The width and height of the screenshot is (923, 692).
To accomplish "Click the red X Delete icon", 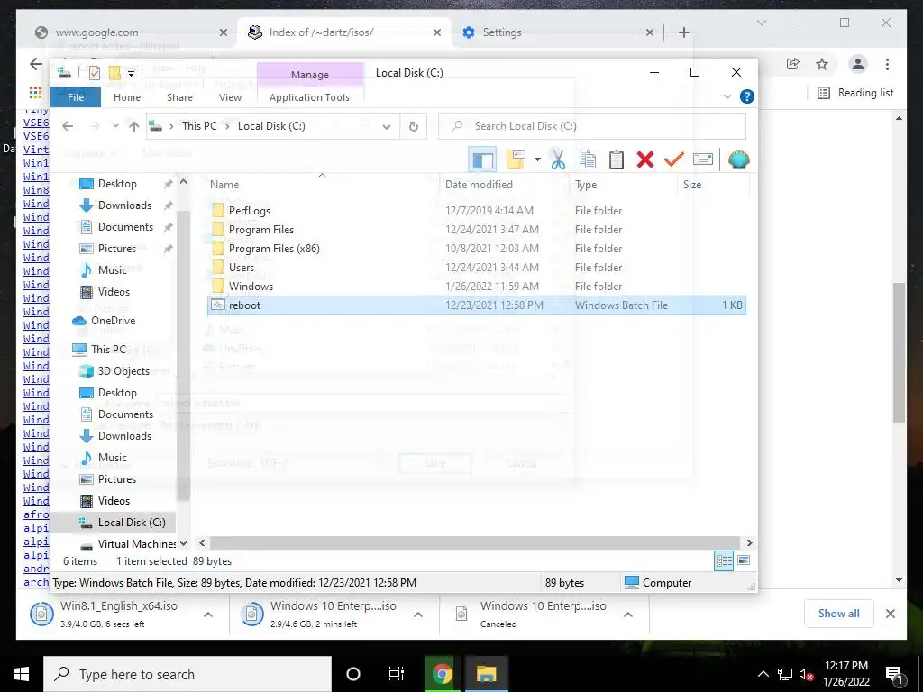I will (x=645, y=159).
